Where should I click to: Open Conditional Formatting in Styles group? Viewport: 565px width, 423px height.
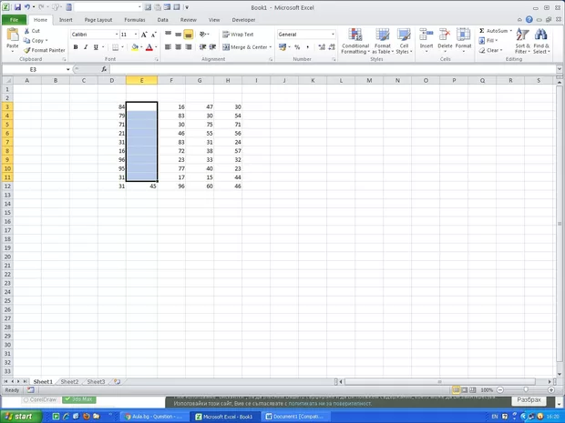tap(354, 42)
